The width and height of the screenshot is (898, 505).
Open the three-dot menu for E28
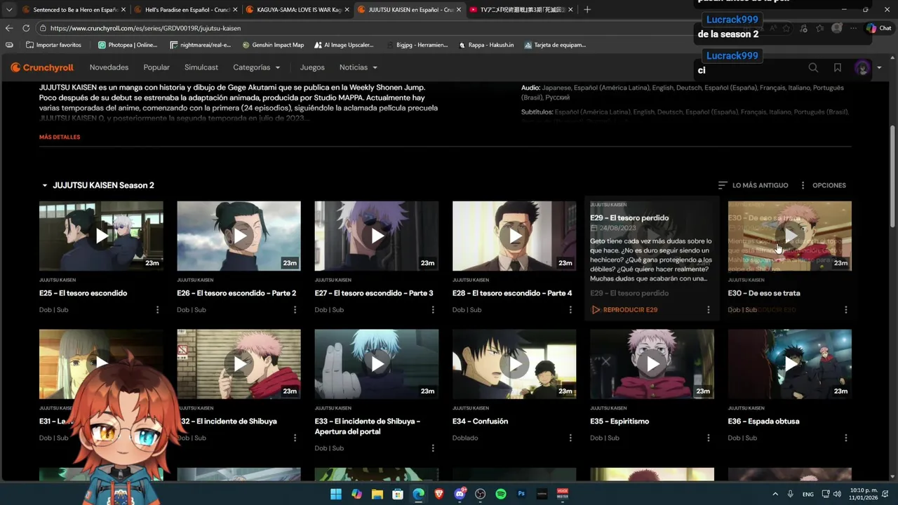[570, 310]
